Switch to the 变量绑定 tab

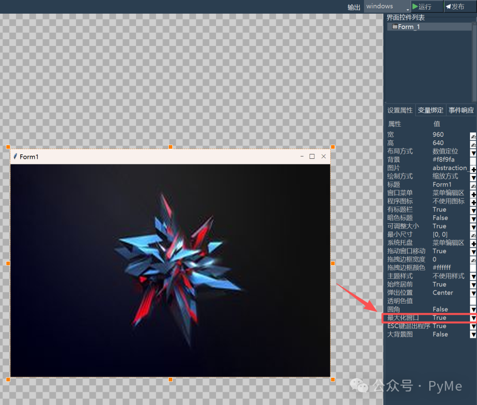(430, 110)
